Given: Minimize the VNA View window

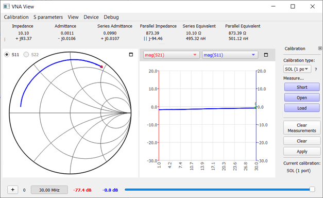Looking at the screenshot, I should (273, 6).
